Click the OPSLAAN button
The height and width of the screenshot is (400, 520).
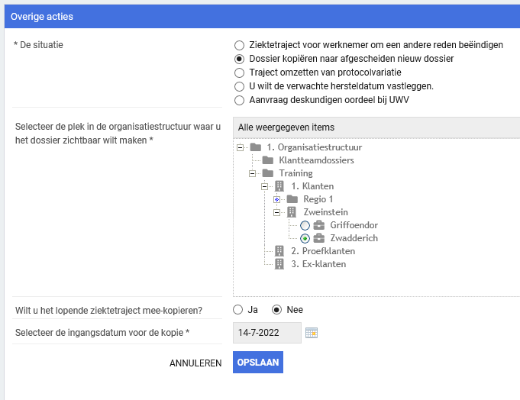tap(257, 363)
